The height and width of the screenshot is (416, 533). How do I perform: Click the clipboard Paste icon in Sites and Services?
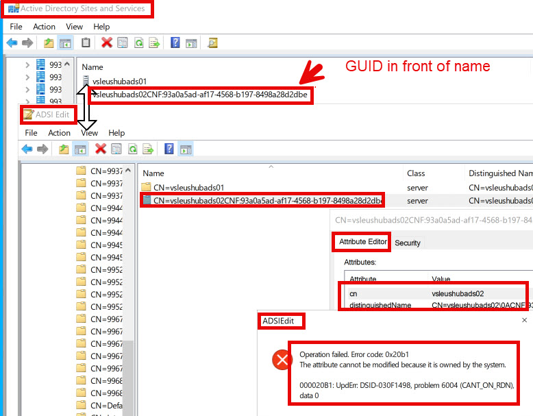coord(86,42)
